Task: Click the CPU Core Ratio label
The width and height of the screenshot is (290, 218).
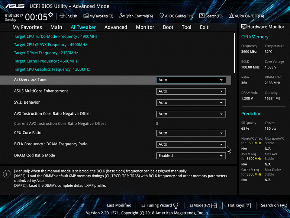Action: tap(28, 133)
